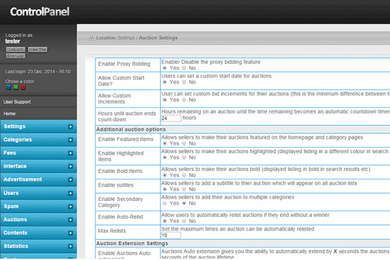Screen dimensions: 390x260
Task: Click the Max Relists input field
Action: (171, 235)
